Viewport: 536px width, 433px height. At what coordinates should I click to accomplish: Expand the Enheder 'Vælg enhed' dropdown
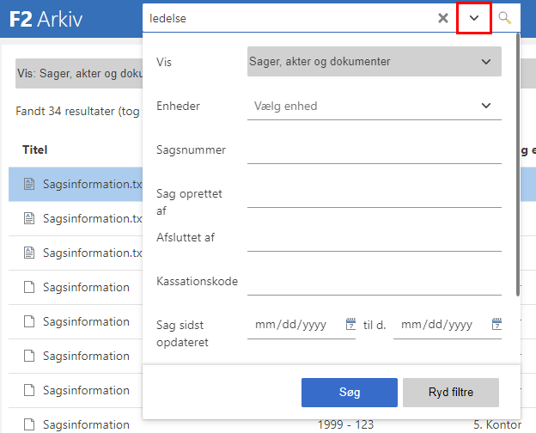pos(373,107)
